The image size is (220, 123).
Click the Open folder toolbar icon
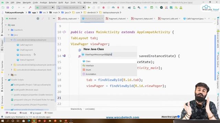(x=3, y=8)
